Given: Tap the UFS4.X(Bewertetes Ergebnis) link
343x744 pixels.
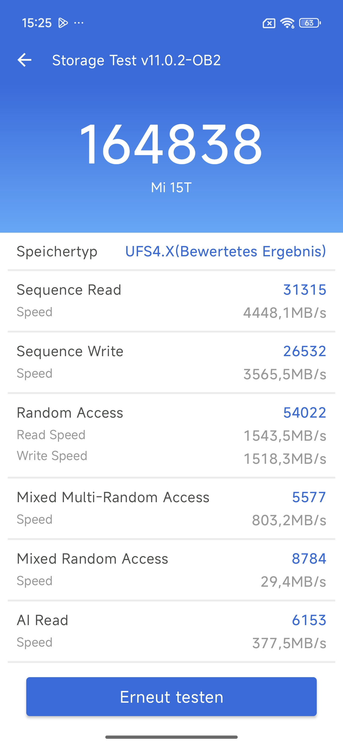Looking at the screenshot, I should coord(225,251).
